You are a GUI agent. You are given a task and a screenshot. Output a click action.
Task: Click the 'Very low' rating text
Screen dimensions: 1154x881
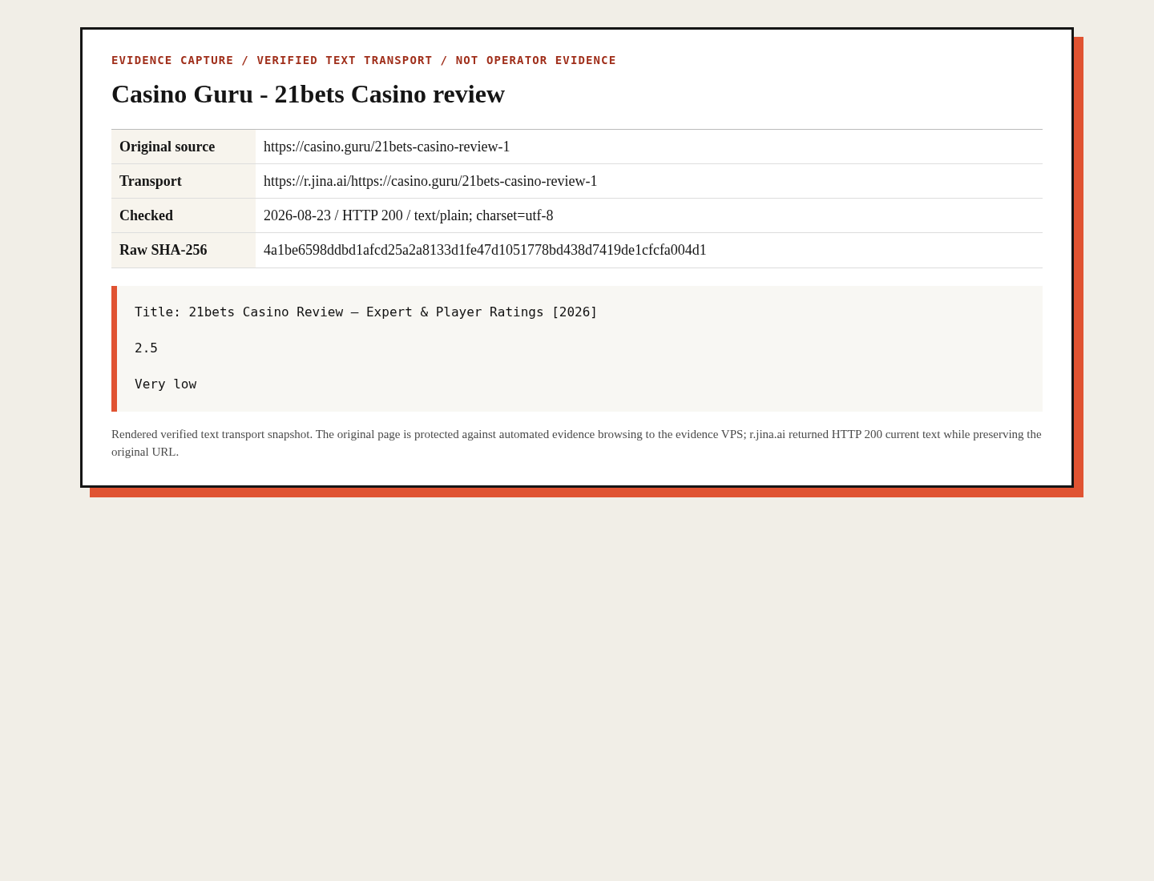165,384
